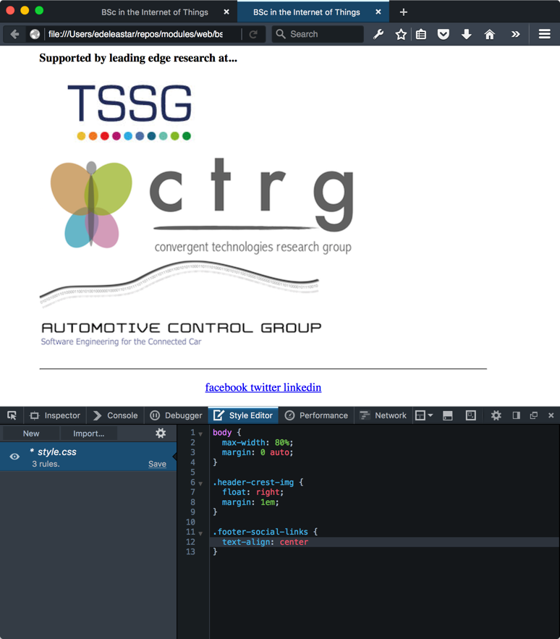This screenshot has width=560, height=639.
Task: Open the Pocket icon in the toolbar
Action: (444, 34)
